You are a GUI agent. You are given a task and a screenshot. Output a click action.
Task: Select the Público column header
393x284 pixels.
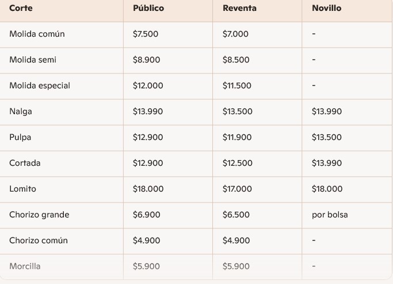(x=148, y=8)
